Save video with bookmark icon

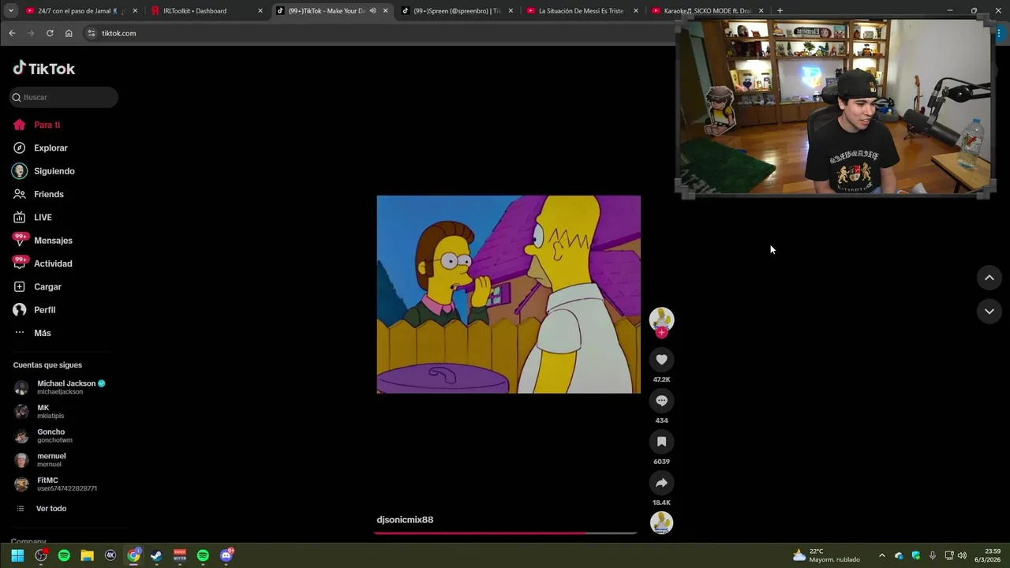[x=661, y=442]
